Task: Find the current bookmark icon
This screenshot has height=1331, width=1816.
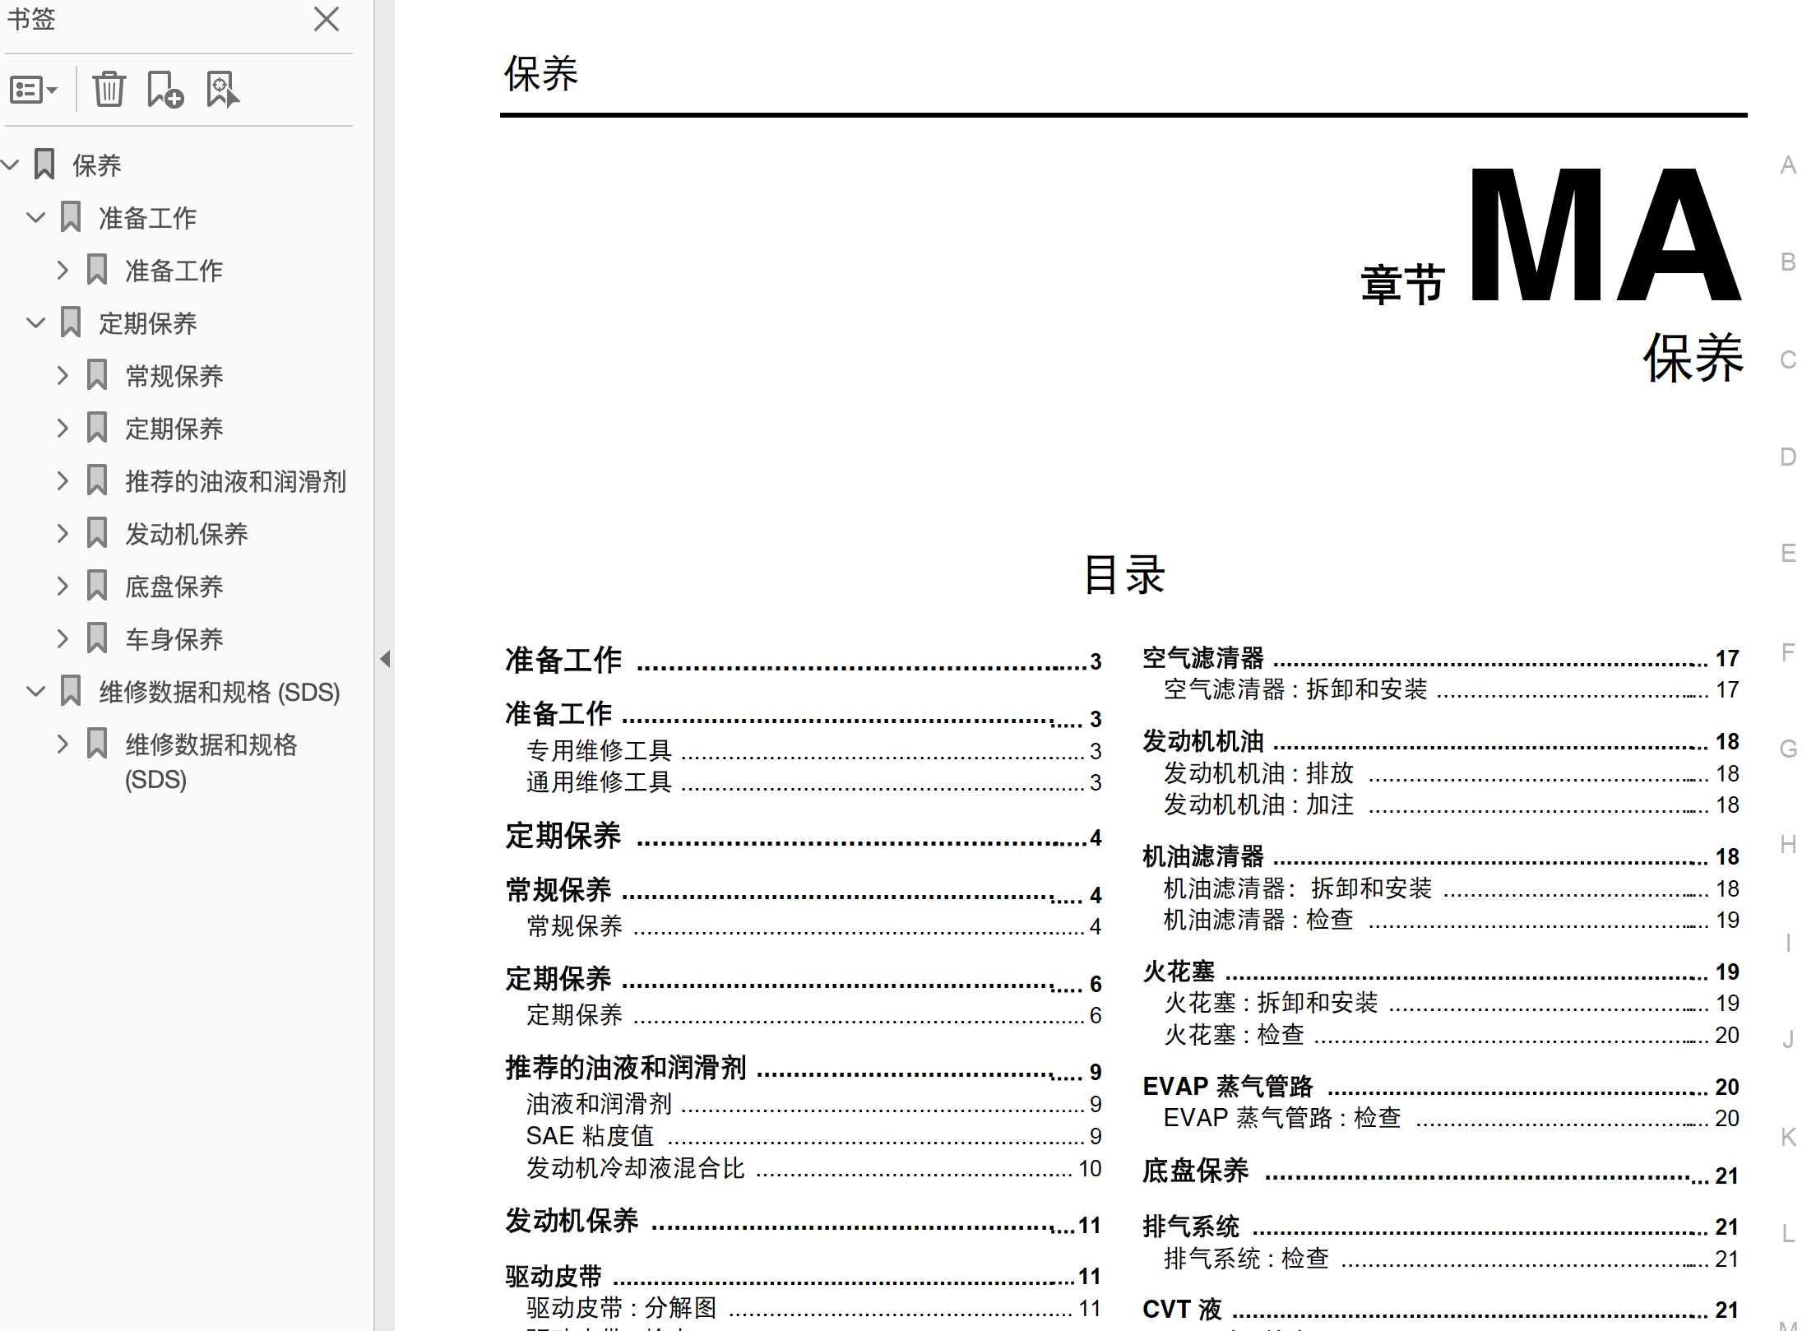Action: [222, 89]
